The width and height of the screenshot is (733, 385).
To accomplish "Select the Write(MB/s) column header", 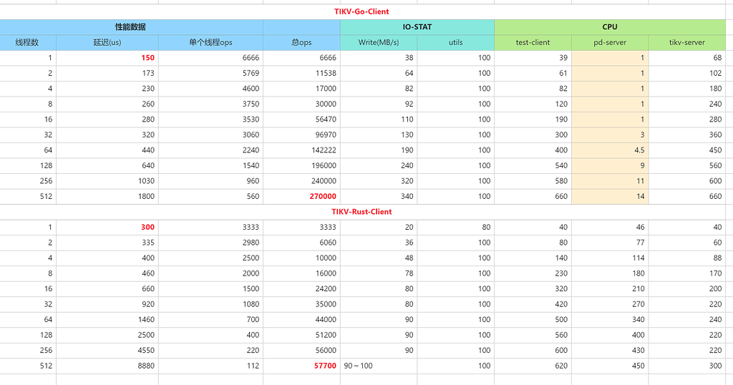I will [x=379, y=42].
